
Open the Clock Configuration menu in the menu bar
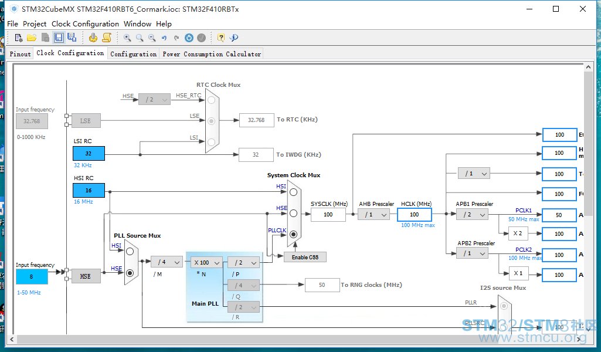(x=85, y=24)
